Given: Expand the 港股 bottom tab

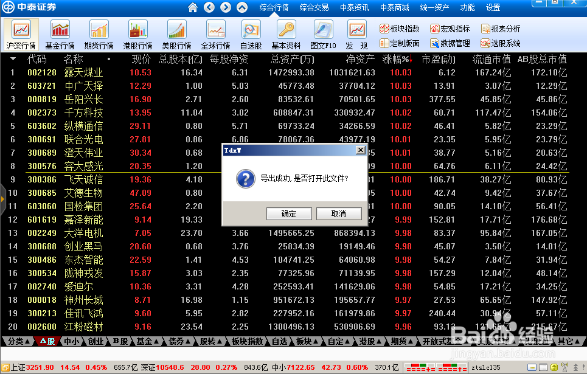Looking at the screenshot, I should (370, 341).
